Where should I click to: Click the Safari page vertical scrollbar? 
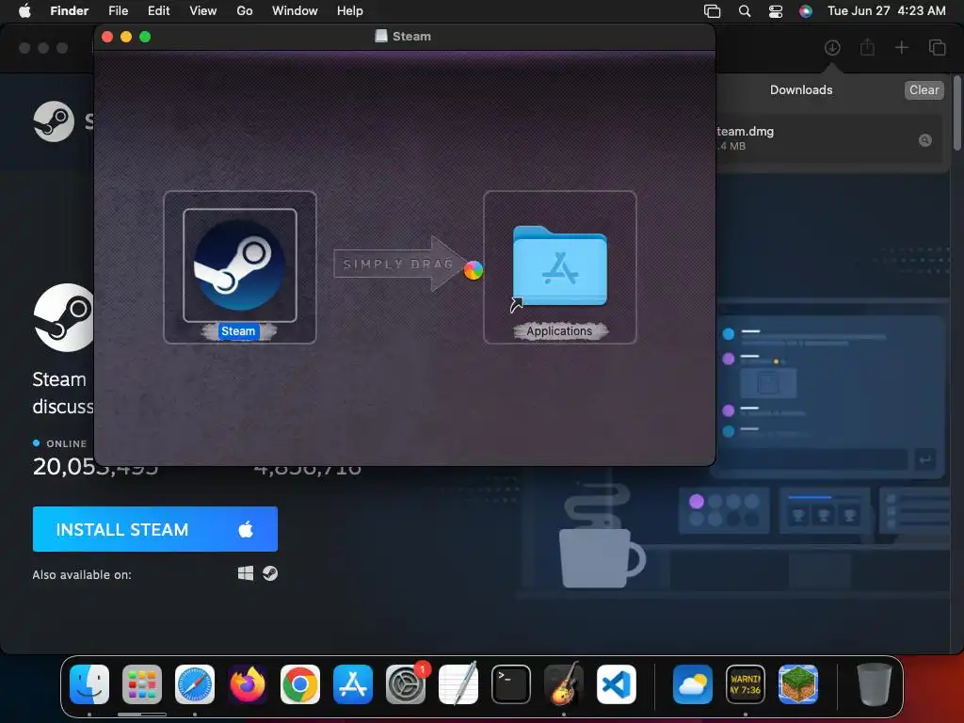click(956, 112)
